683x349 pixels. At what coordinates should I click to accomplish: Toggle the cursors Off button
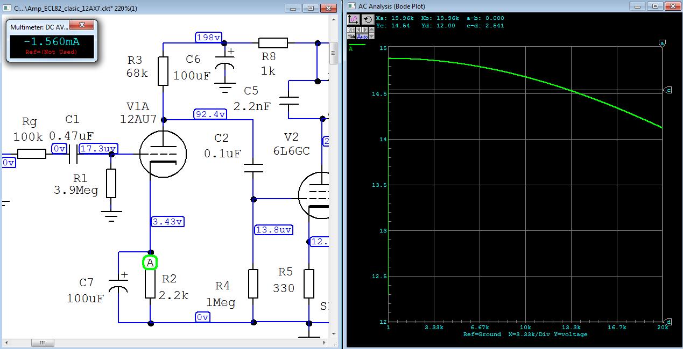pyautogui.click(x=351, y=30)
